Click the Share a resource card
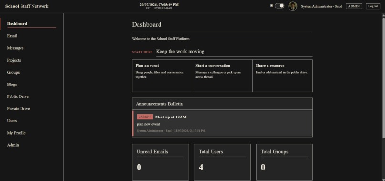385x181 pixels. tap(283, 75)
